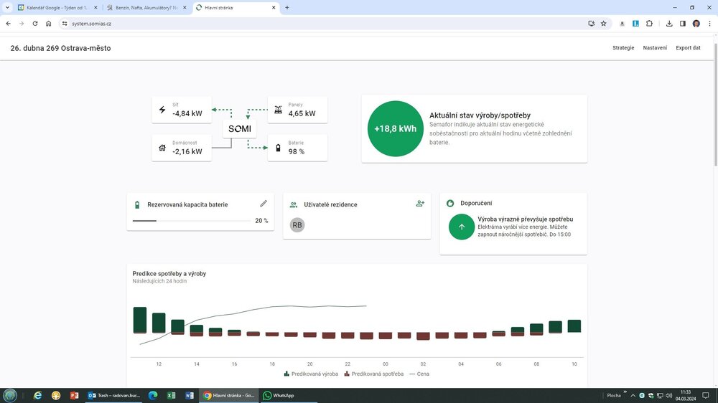Screen dimensions: 718x403
Task: Click the site information icon in address bar
Action: (65, 24)
